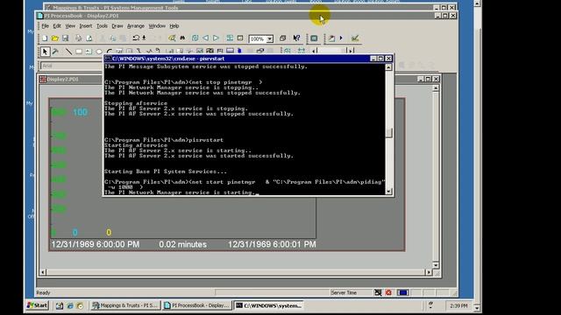This screenshot has width=561, height=315.
Task: Click the crossed-out connection status bar icon
Action: [378, 292]
